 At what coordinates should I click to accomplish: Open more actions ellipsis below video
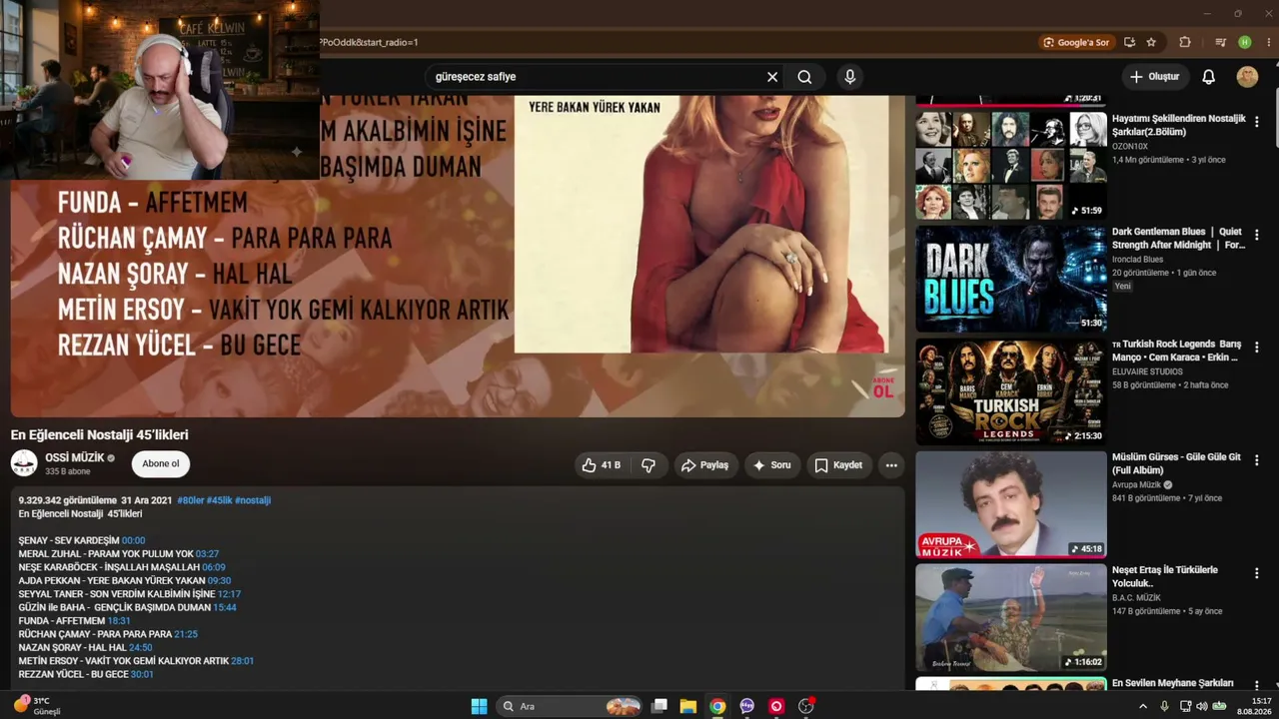891,465
